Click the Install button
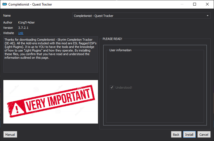The height and width of the screenshot is (141, 214). [189, 134]
